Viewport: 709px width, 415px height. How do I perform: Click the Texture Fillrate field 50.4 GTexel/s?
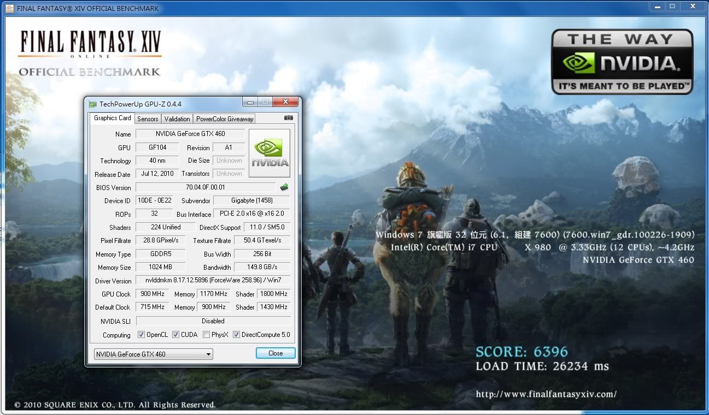(x=262, y=240)
